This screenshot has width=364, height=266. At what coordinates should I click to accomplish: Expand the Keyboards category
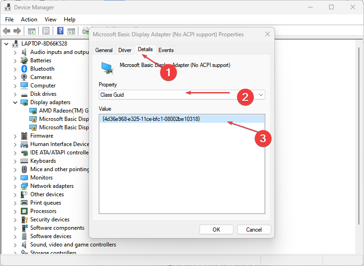click(15, 161)
